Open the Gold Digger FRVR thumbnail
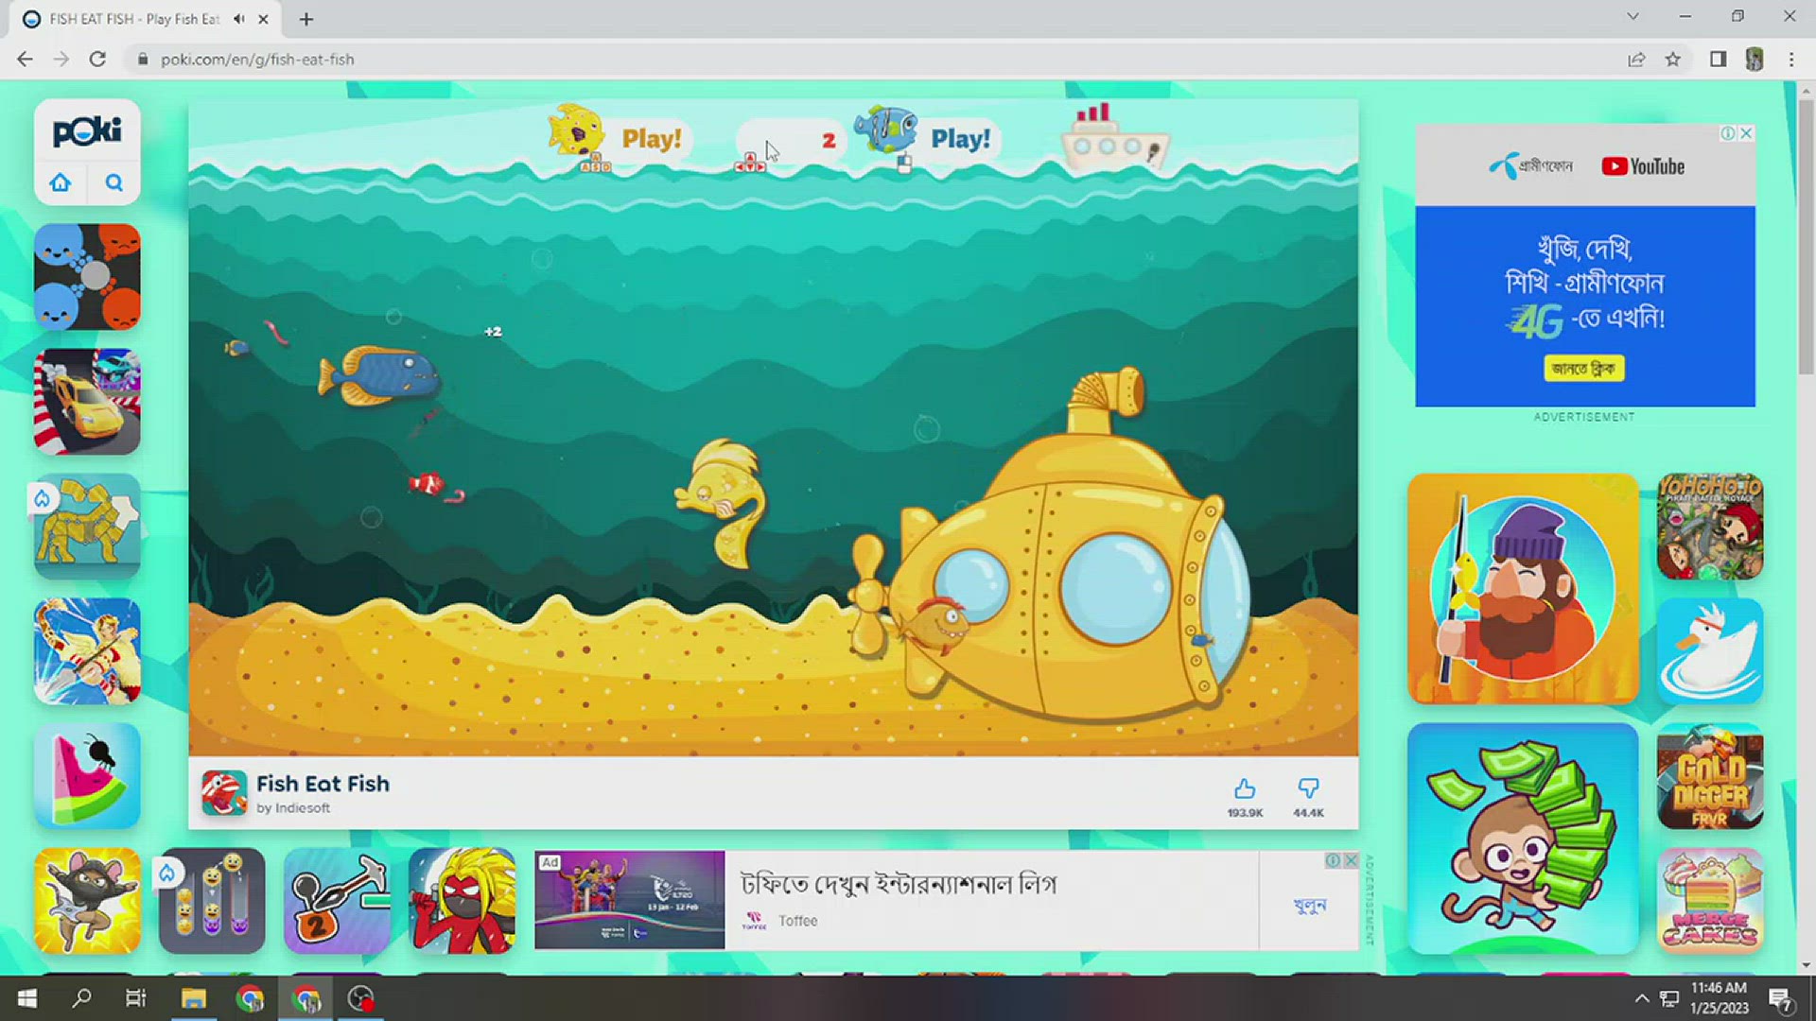1816x1021 pixels. coord(1710,777)
